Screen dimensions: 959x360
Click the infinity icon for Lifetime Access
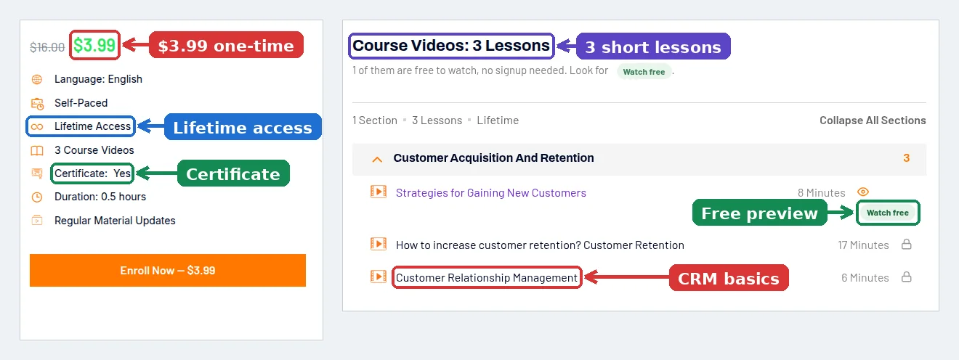click(37, 126)
